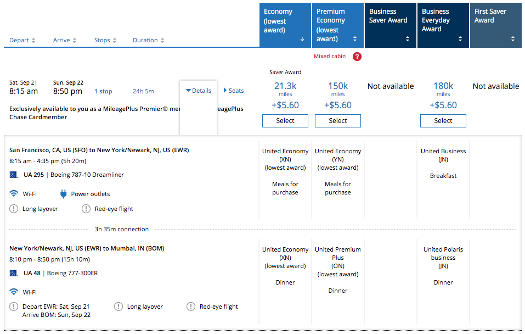Sort by First Saver Award column

click(x=495, y=25)
